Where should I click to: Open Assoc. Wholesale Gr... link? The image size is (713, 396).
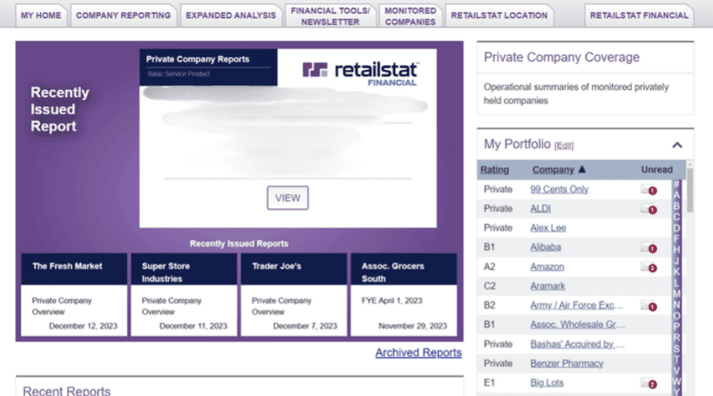click(x=577, y=324)
